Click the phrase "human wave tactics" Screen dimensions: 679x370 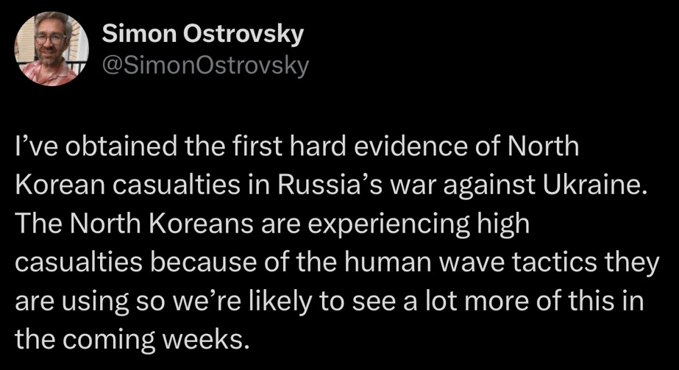(462, 263)
